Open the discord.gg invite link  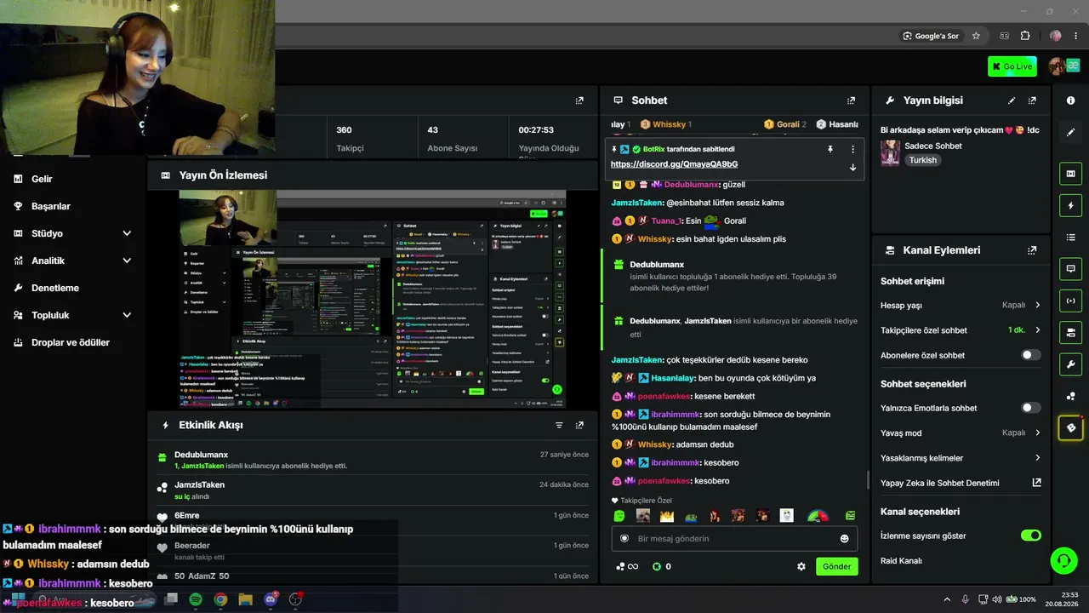pyautogui.click(x=674, y=164)
